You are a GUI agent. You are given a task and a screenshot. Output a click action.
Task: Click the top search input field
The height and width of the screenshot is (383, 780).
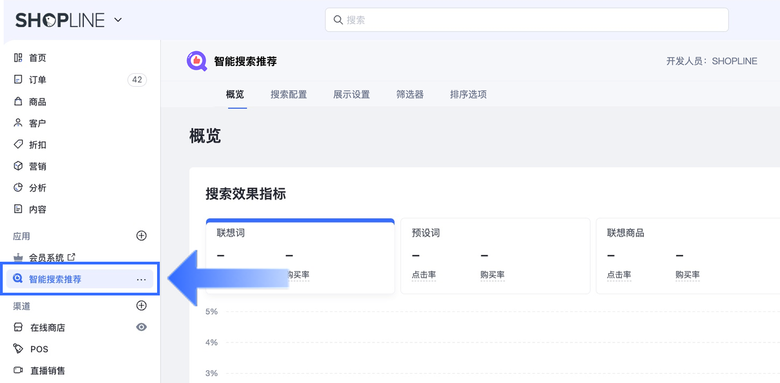(x=527, y=20)
